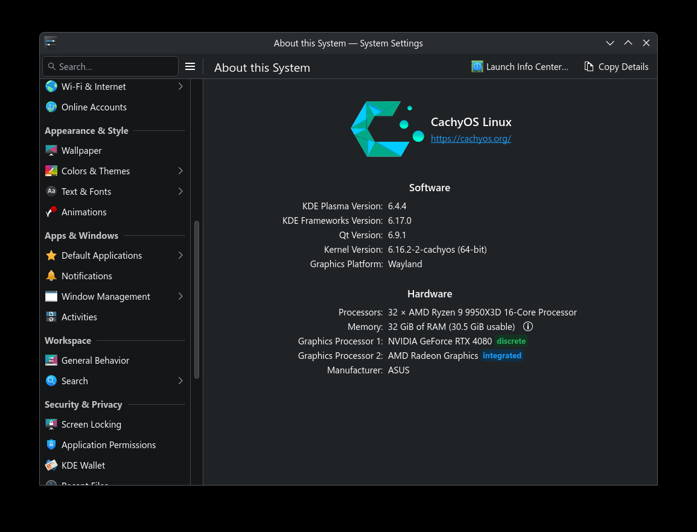
Task: Click the Online Accounts icon
Action: pos(51,107)
